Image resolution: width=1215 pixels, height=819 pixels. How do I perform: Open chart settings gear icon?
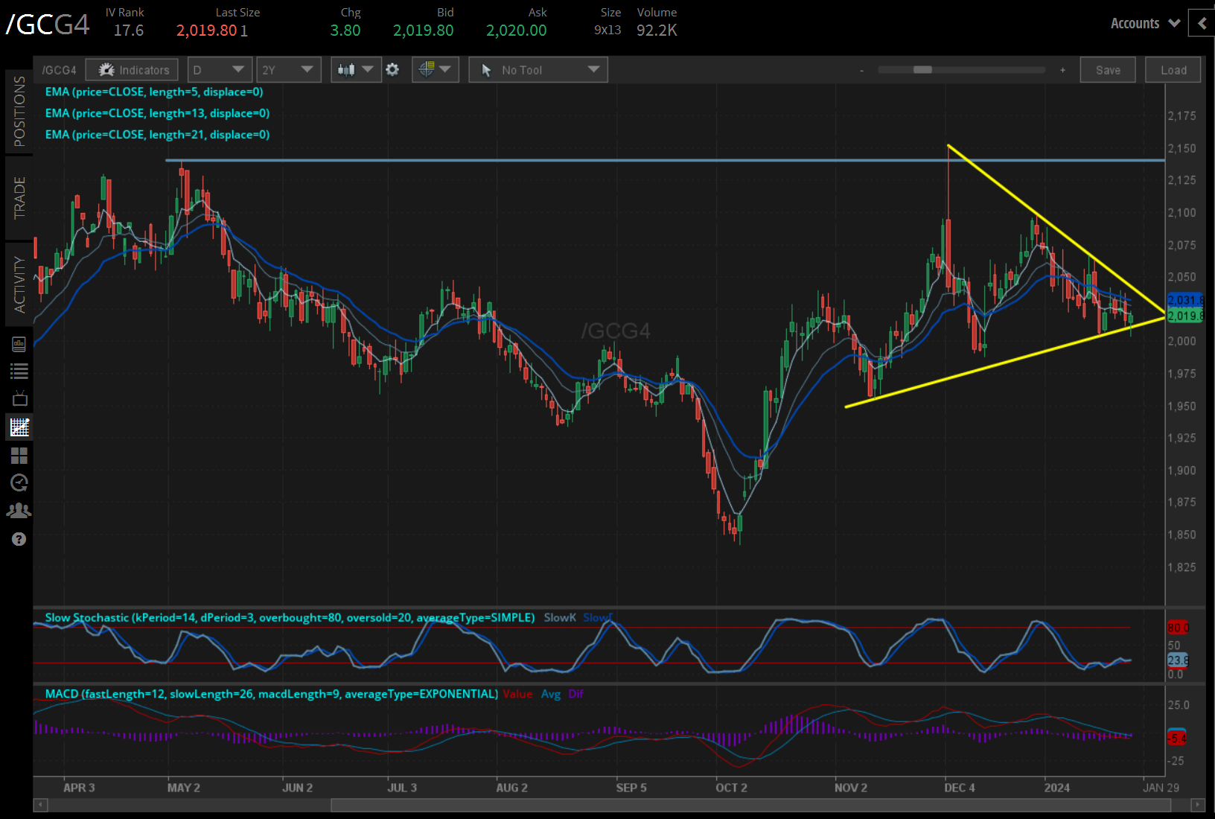[392, 70]
